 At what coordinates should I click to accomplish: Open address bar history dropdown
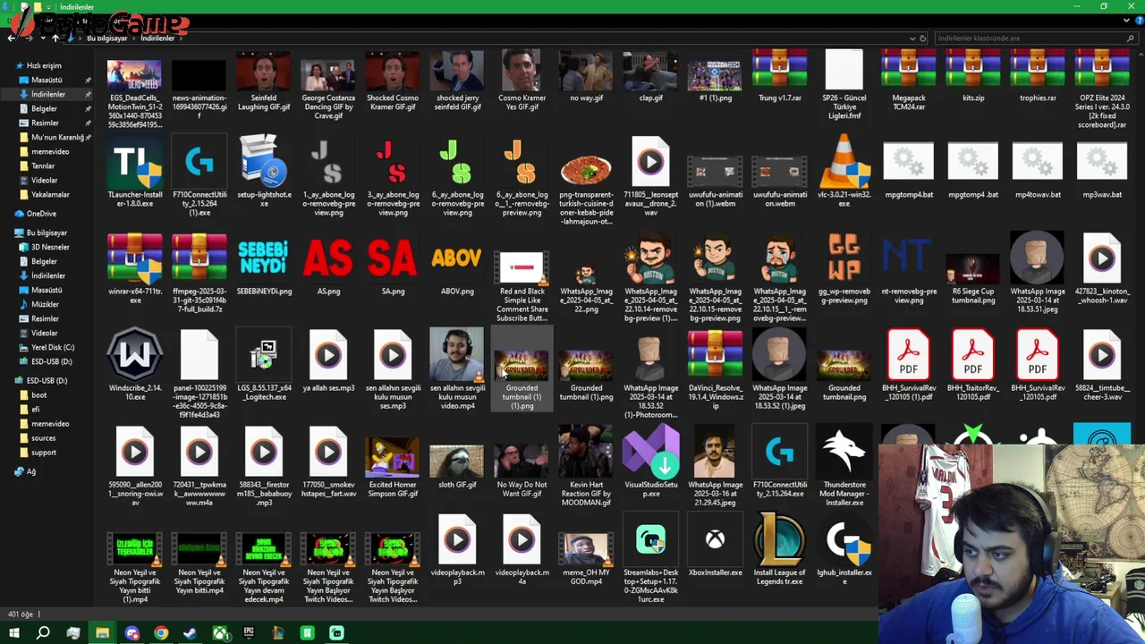coord(912,38)
